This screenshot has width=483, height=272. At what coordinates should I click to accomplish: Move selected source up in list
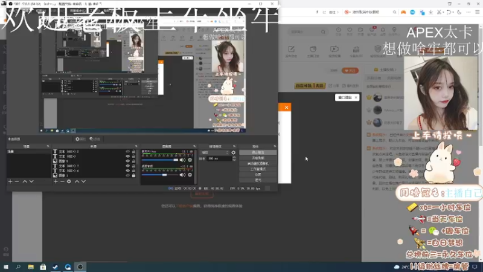(77, 181)
